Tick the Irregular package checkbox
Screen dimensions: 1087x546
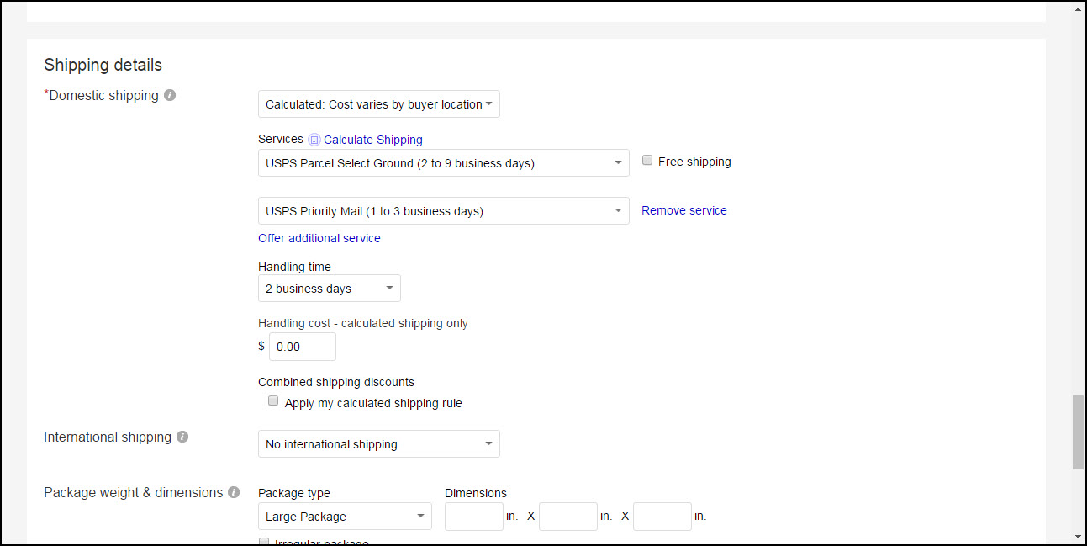click(x=264, y=542)
